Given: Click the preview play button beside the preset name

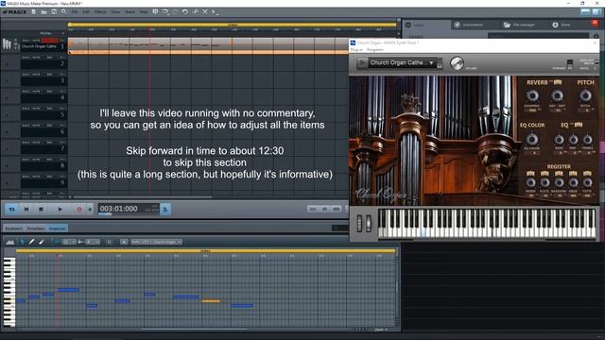Looking at the screenshot, I should point(362,62).
